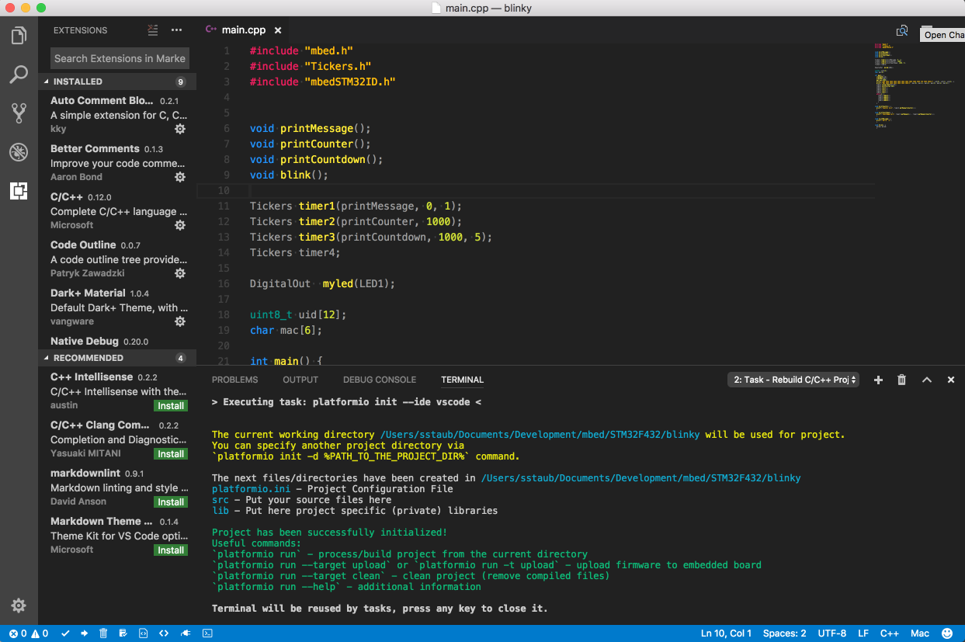The image size is (965, 642).
Task: Switch to the PROBLEMS tab
Action: pos(234,380)
